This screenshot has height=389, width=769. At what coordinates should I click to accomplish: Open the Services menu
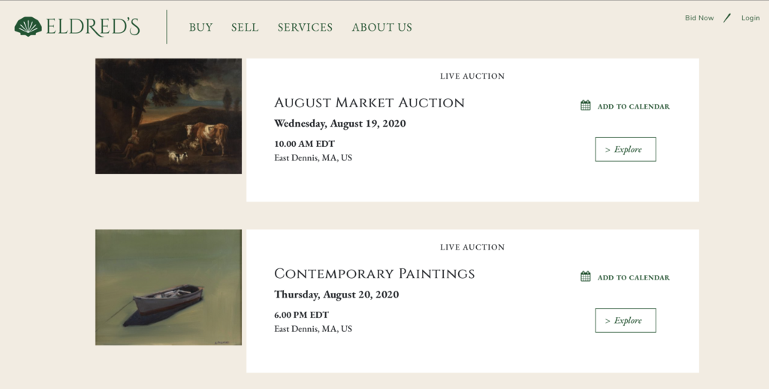[x=305, y=28]
